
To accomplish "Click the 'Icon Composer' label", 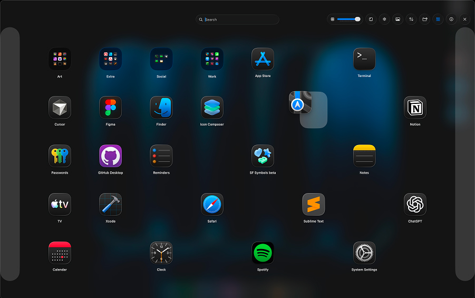I will [212, 124].
